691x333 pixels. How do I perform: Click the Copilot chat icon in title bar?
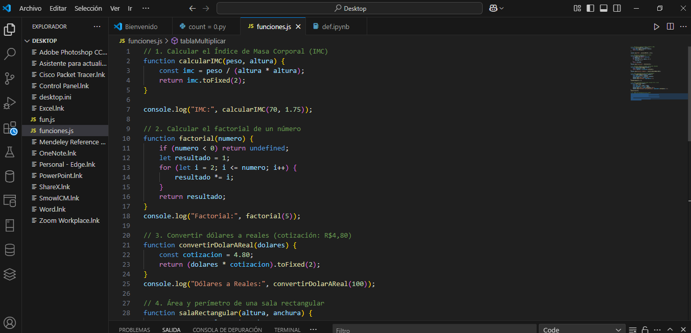pos(493,8)
